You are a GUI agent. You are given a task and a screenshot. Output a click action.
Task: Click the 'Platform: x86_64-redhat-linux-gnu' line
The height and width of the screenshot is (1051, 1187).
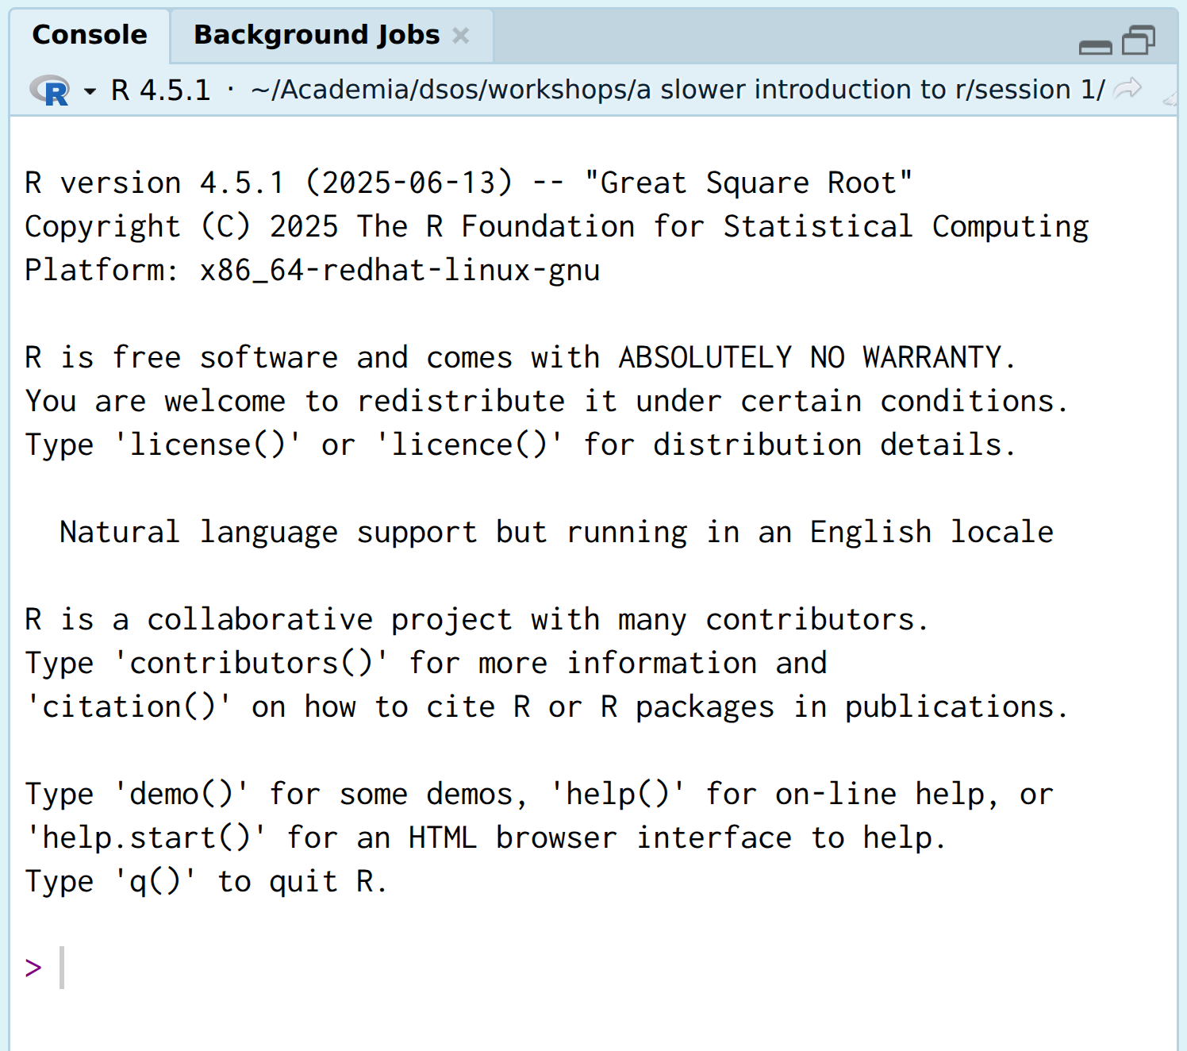click(312, 271)
